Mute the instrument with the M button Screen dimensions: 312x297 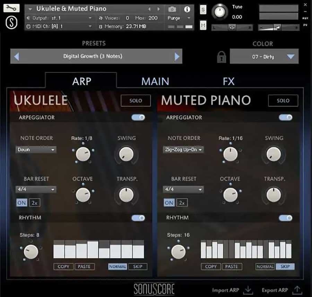pos(203,25)
